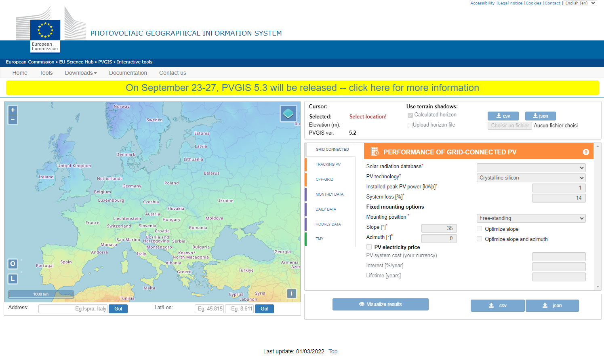Image resolution: width=604 pixels, height=359 pixels.
Task: Switch to HOURLY DATA tab
Action: point(328,224)
